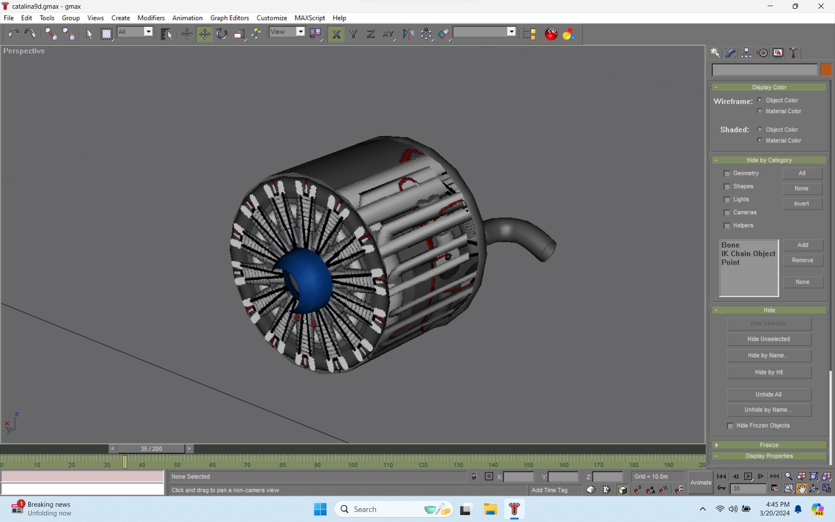Click the Play Animation button
Viewport: 835px width, 522px height.
(748, 476)
